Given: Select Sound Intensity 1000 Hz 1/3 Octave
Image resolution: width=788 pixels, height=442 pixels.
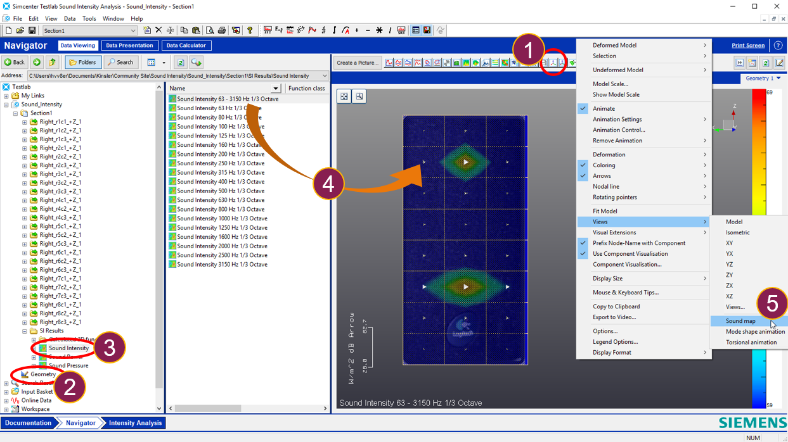Looking at the screenshot, I should pyautogui.click(x=222, y=218).
